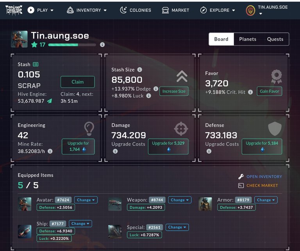Click the level experience progress bar
The image size is (300, 251).
tap(72, 45)
